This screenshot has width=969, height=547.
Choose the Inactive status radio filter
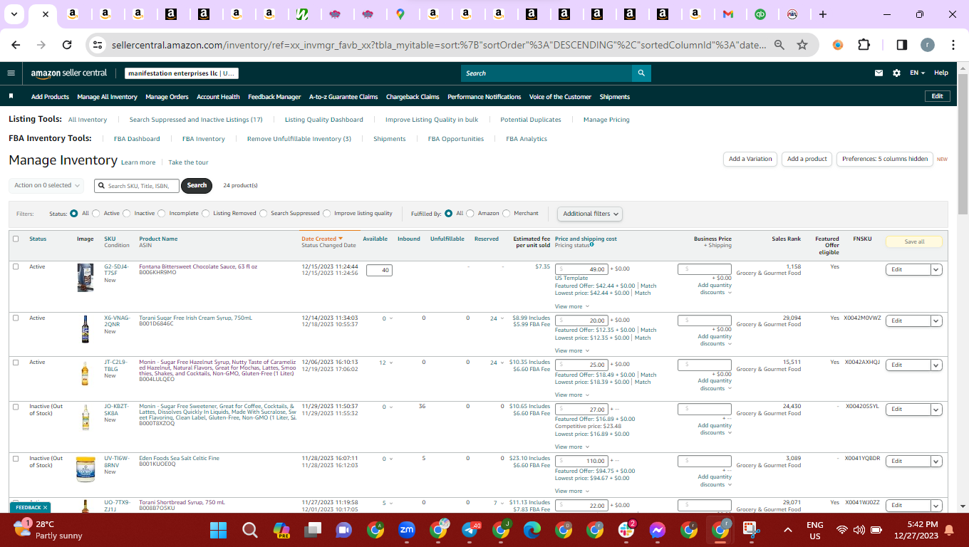(127, 213)
